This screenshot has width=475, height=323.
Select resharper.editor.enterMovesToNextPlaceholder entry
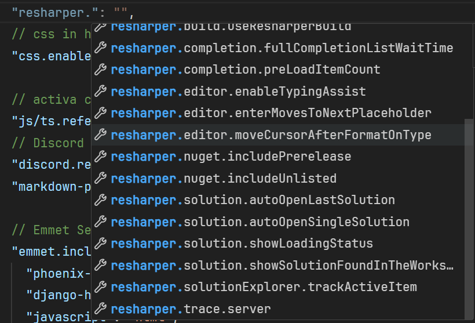278,113
